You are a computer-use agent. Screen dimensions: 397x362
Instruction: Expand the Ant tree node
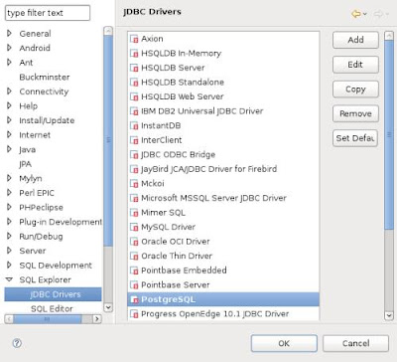coord(9,62)
